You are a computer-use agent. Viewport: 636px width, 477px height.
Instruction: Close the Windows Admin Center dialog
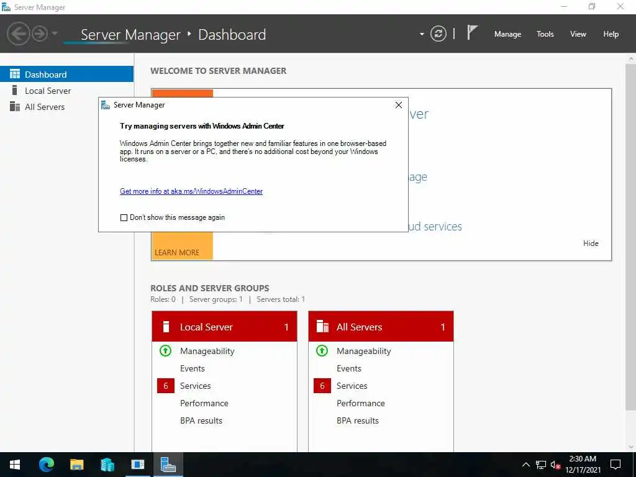pos(398,105)
